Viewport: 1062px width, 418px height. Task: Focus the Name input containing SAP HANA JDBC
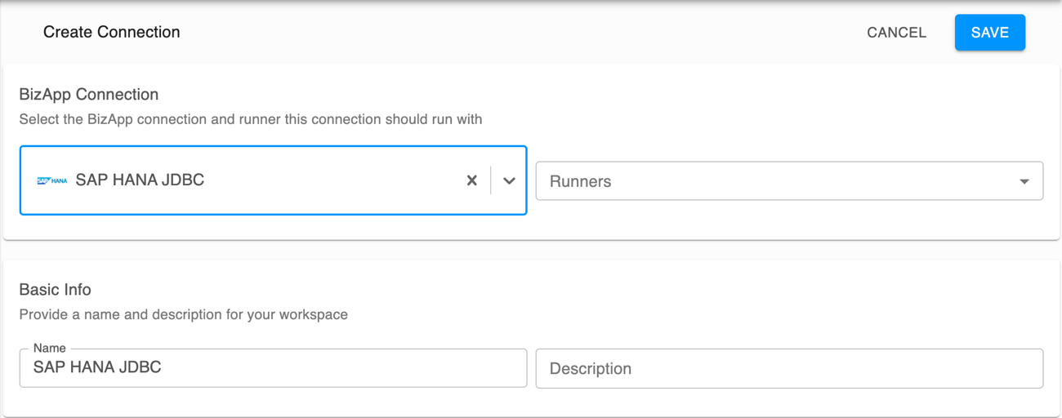[273, 368]
